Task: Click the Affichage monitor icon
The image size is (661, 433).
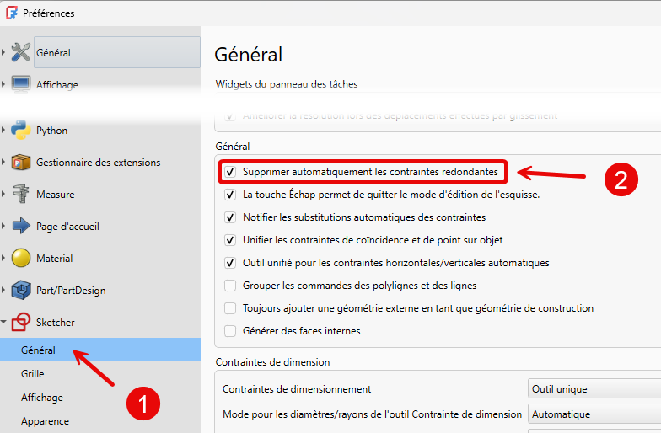Action: coord(21,84)
